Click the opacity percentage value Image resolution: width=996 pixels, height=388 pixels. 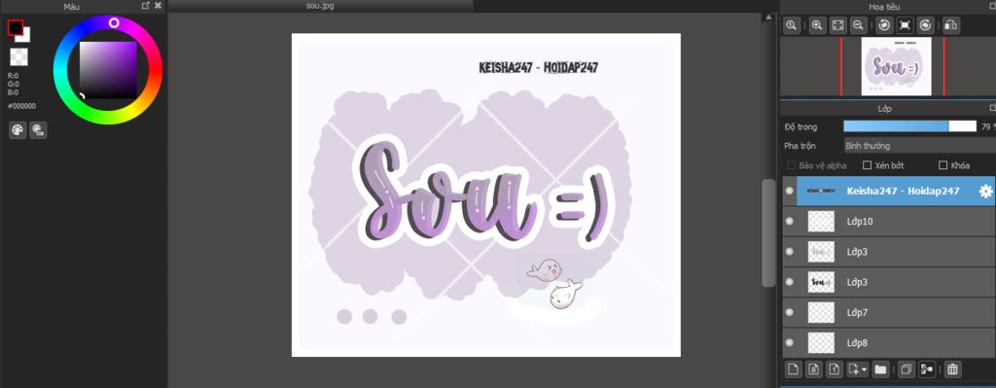point(987,127)
